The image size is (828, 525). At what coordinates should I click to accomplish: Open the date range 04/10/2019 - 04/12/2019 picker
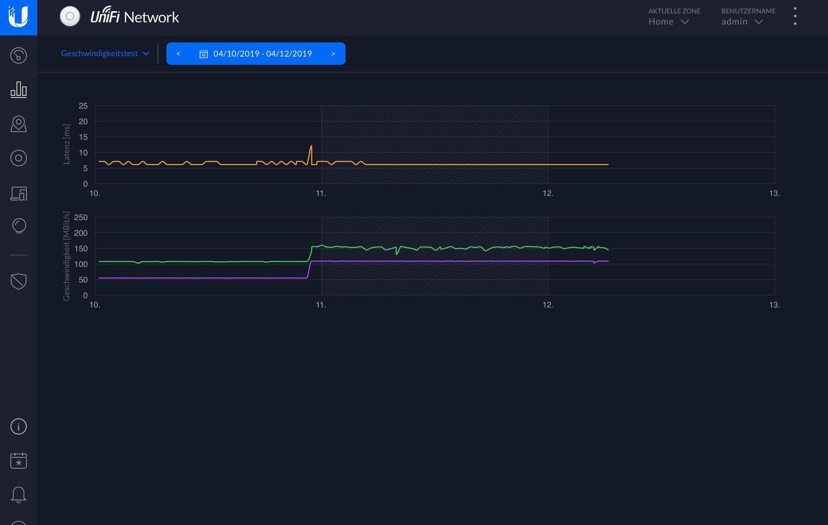tap(256, 54)
